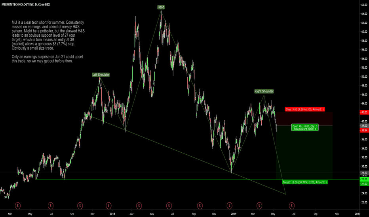Viewport: 369px width, 217px height.
Task: Select the 'Only an earnings surprise' note text
Action: click(x=47, y=59)
